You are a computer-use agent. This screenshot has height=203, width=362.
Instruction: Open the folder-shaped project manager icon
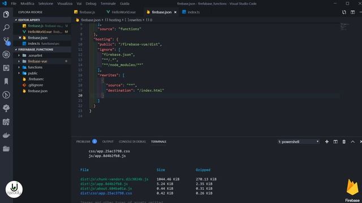click(x=6, y=149)
